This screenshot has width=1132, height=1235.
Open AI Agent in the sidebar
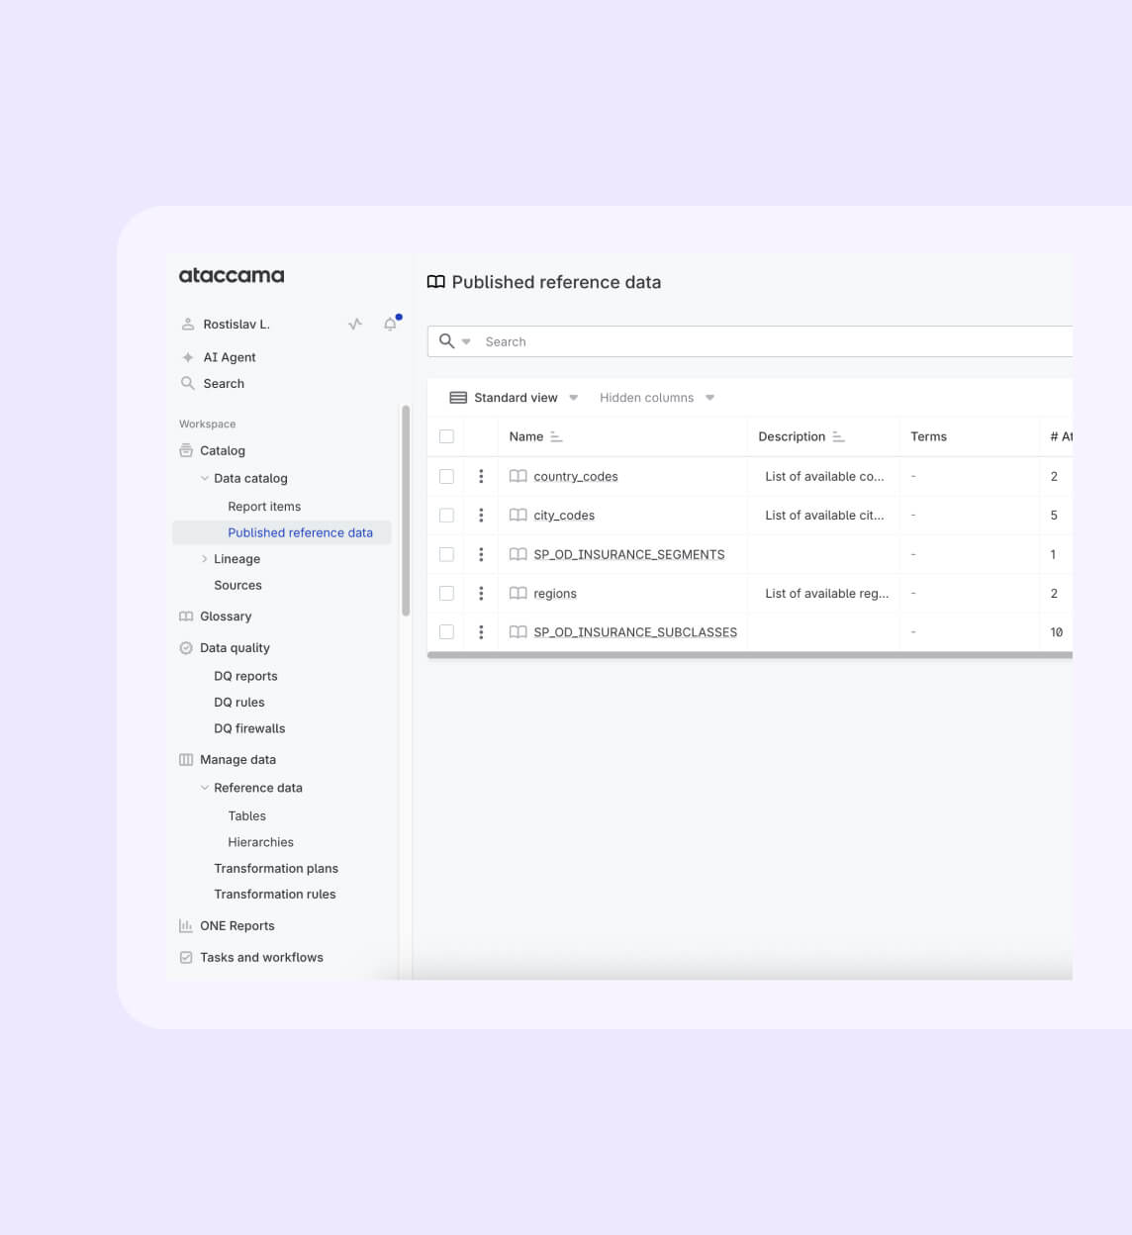pyautogui.click(x=230, y=357)
